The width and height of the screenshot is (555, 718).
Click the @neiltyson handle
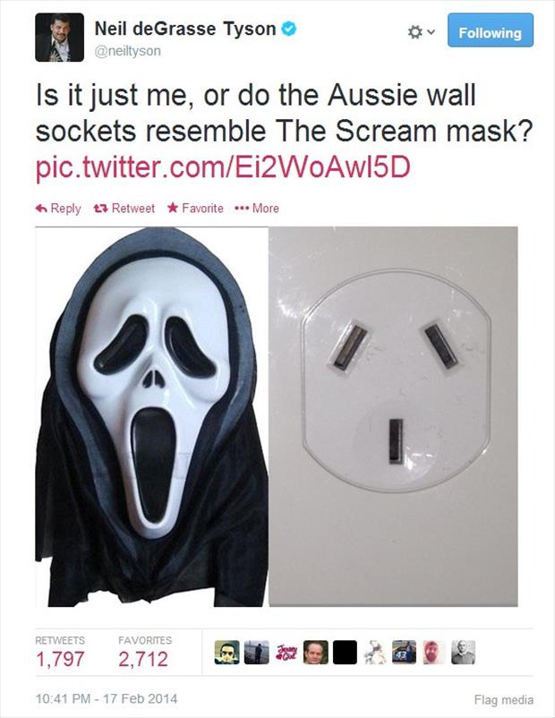pos(128,51)
